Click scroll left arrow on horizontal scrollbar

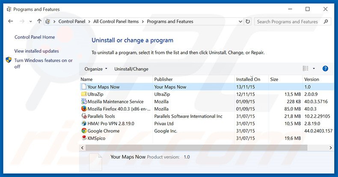tap(82, 148)
